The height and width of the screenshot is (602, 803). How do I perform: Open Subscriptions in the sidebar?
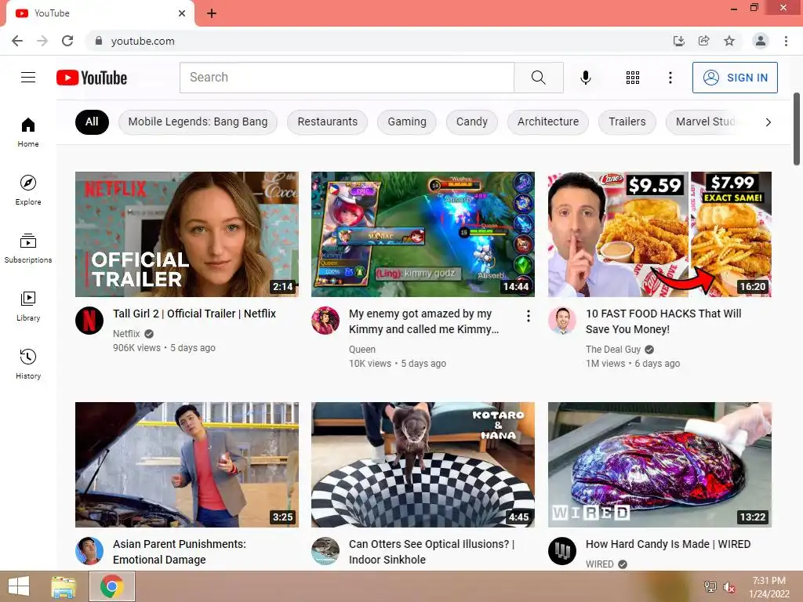28,248
